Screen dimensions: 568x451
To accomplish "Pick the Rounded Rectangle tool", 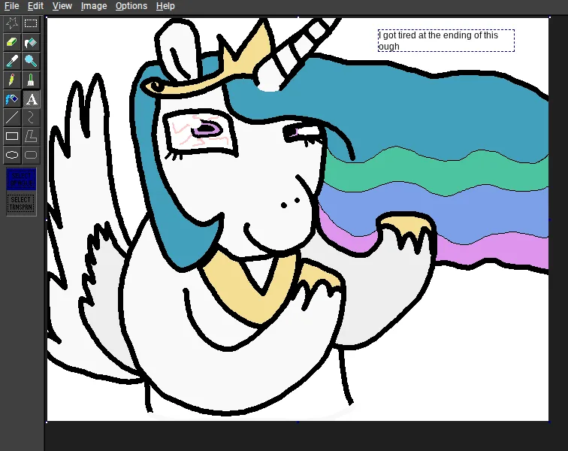I will pyautogui.click(x=31, y=155).
